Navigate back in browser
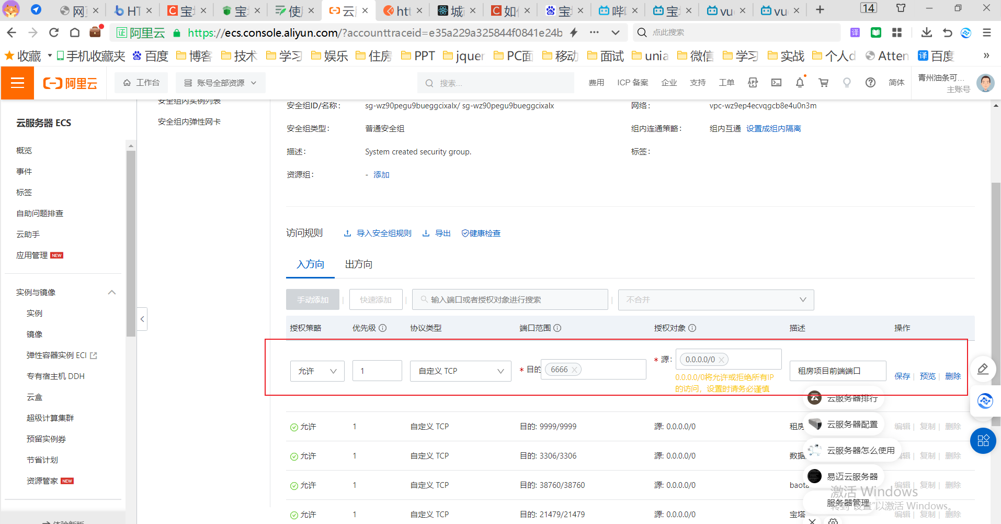 point(12,32)
